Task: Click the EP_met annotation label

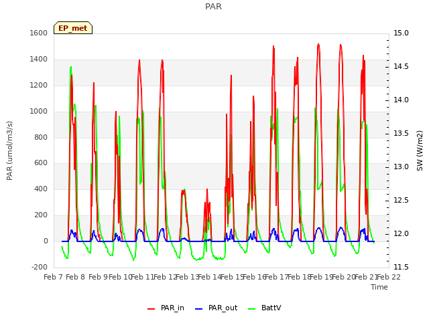Action: (73, 28)
